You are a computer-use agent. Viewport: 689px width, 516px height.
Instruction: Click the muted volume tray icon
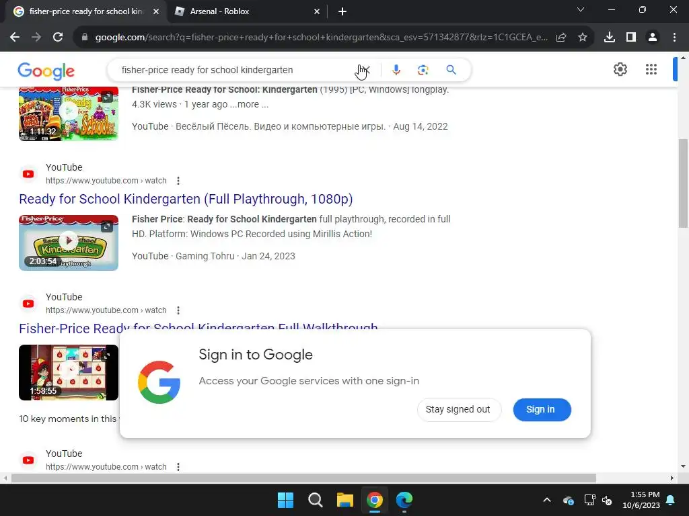pyautogui.click(x=608, y=500)
